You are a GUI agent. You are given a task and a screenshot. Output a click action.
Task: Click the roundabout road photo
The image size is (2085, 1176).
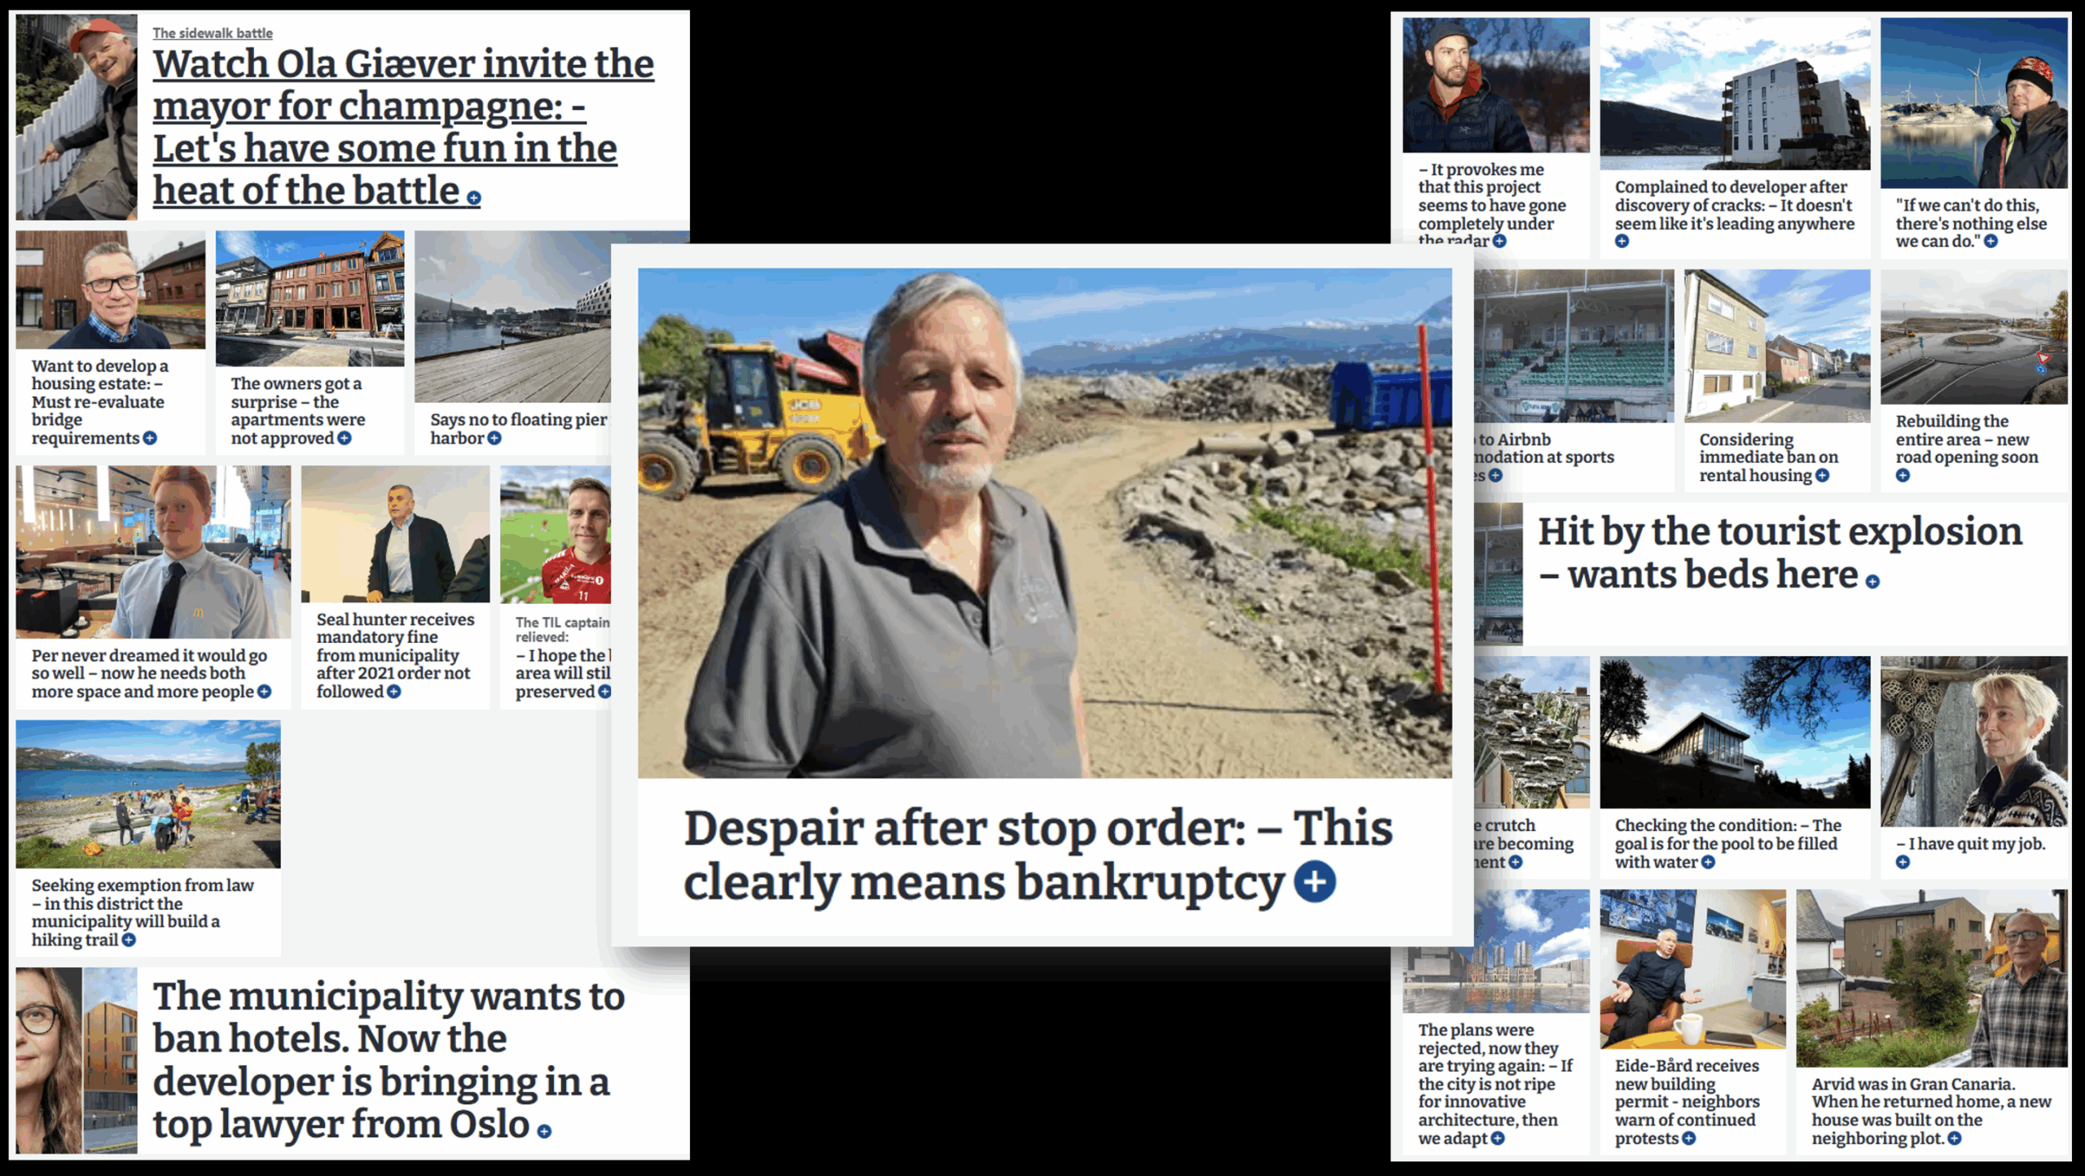tap(1973, 337)
